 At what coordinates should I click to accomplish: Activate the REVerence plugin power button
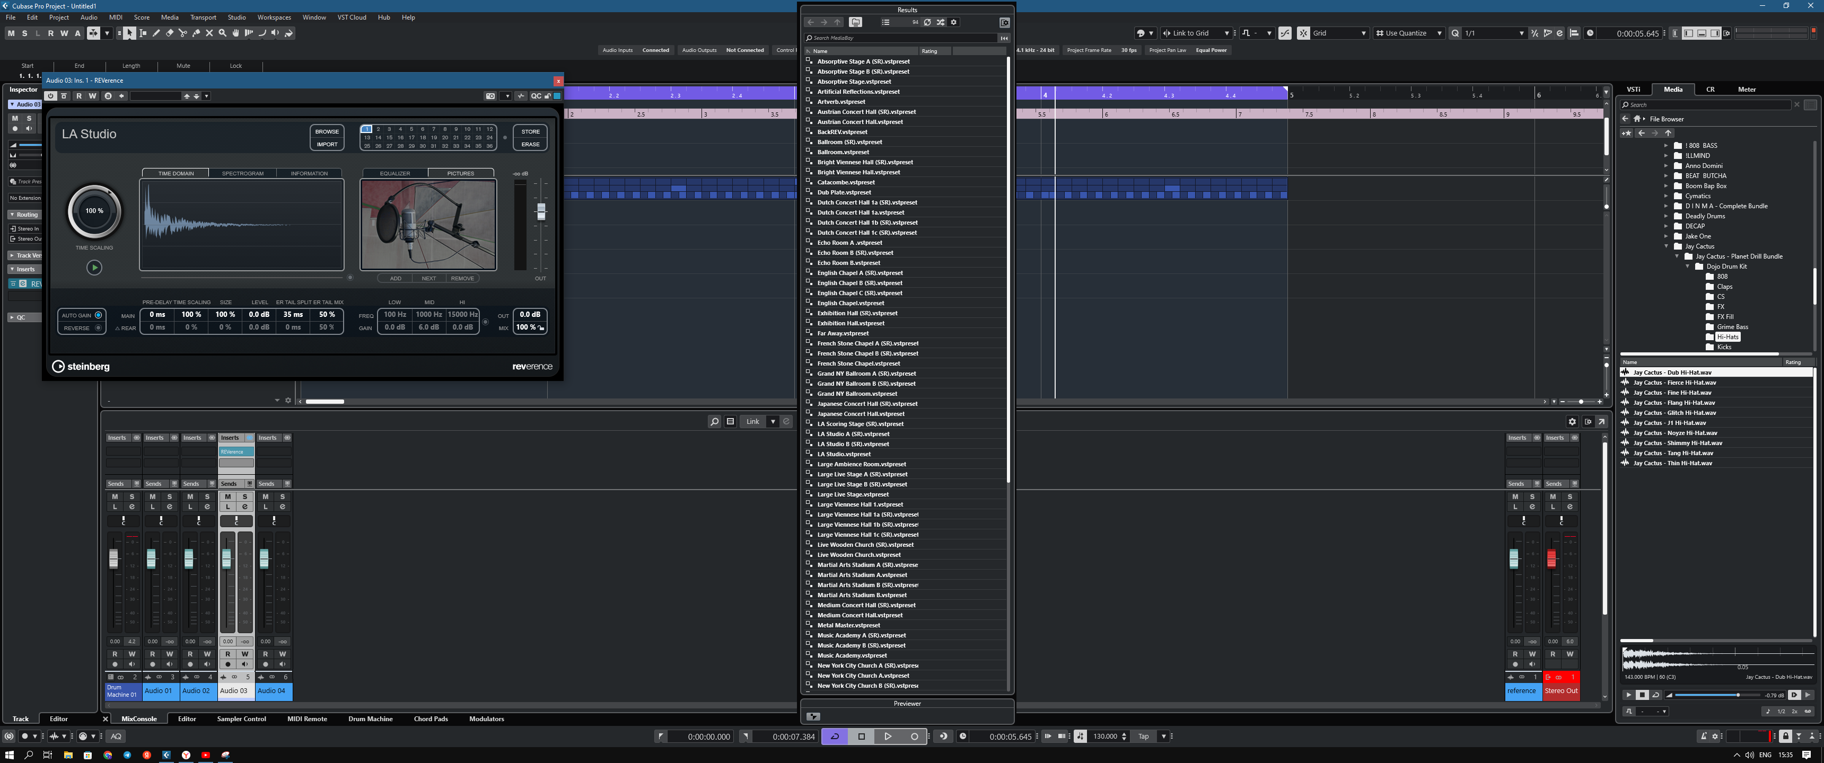(51, 96)
